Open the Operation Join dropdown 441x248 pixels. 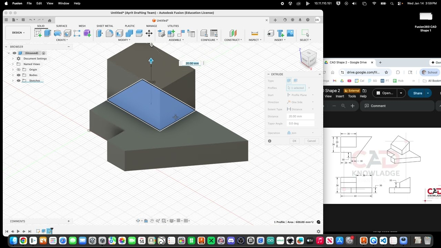coord(300,133)
